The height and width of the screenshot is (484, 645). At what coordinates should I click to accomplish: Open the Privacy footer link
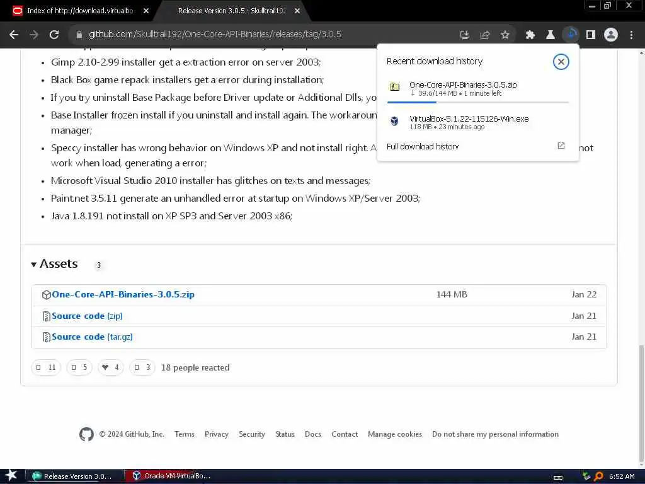tap(217, 434)
